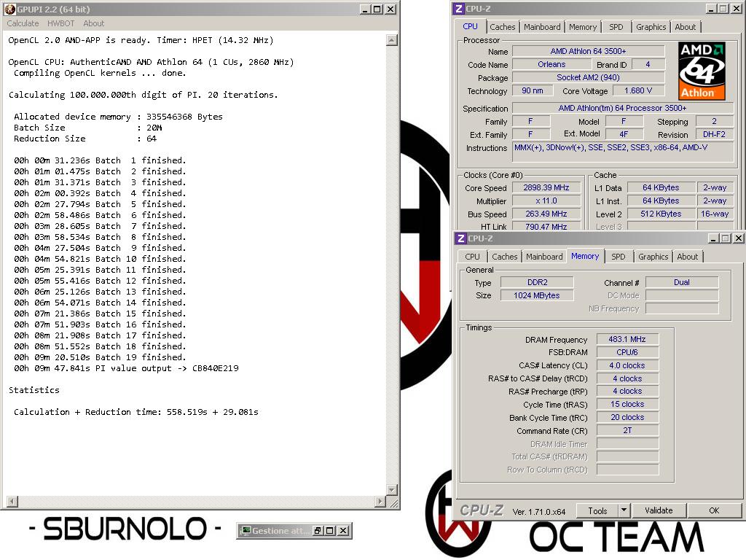Viewport: 746px width, 560px height.
Task: Switch to Mainboard tab in top CPU-Z window
Action: [x=542, y=27]
